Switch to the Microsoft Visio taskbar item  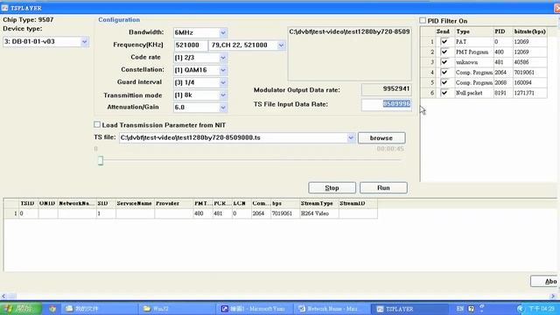254,309
